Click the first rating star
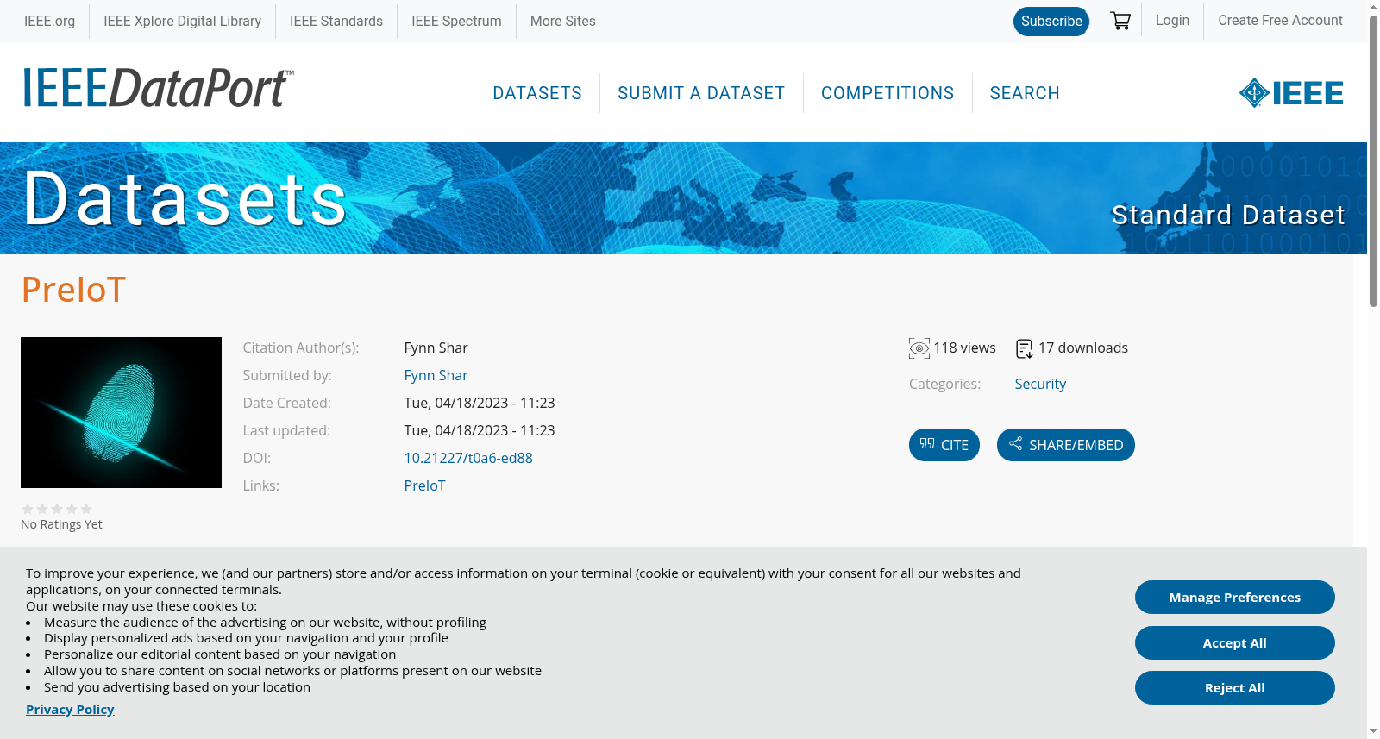Image resolution: width=1380 pixels, height=739 pixels. [x=28, y=509]
